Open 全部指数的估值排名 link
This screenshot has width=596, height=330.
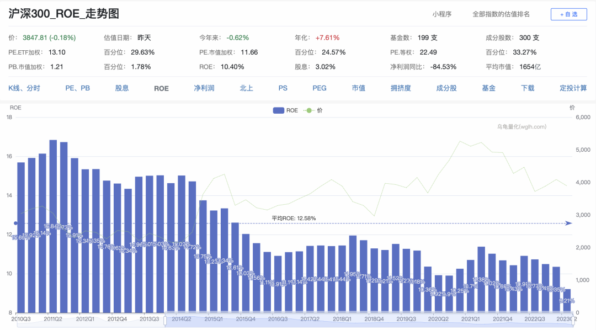(x=501, y=14)
